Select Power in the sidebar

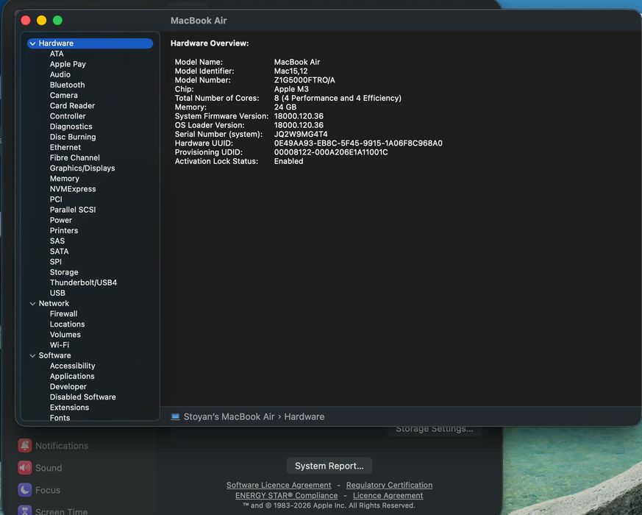click(x=61, y=221)
